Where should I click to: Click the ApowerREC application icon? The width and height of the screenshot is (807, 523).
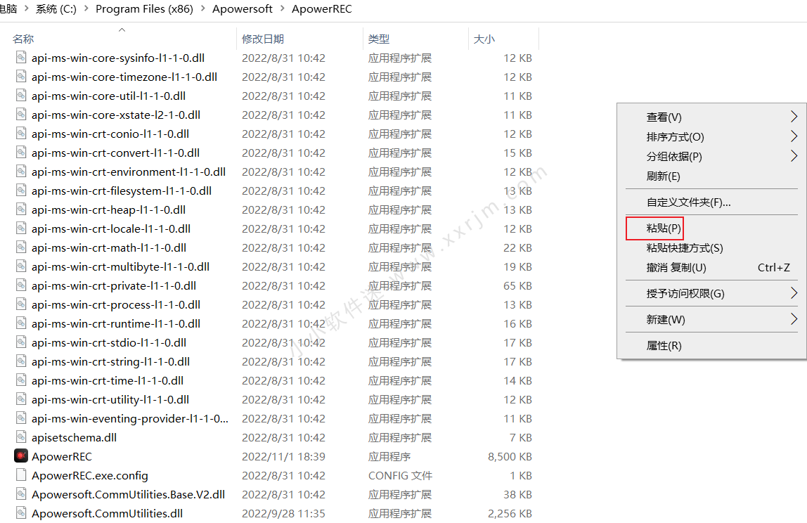[x=21, y=456]
